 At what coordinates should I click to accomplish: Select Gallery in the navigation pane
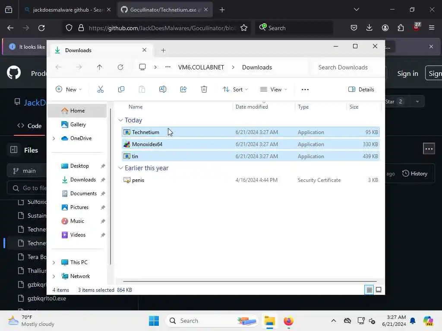tap(77, 125)
